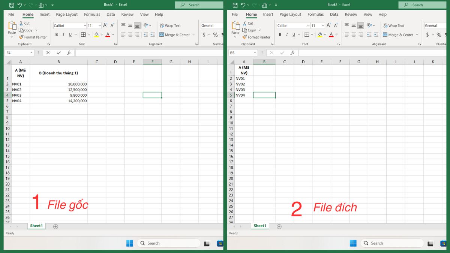This screenshot has height=253, width=450.
Task: Toggle Wrap Text in Book2 ribbon
Action: [x=393, y=25]
